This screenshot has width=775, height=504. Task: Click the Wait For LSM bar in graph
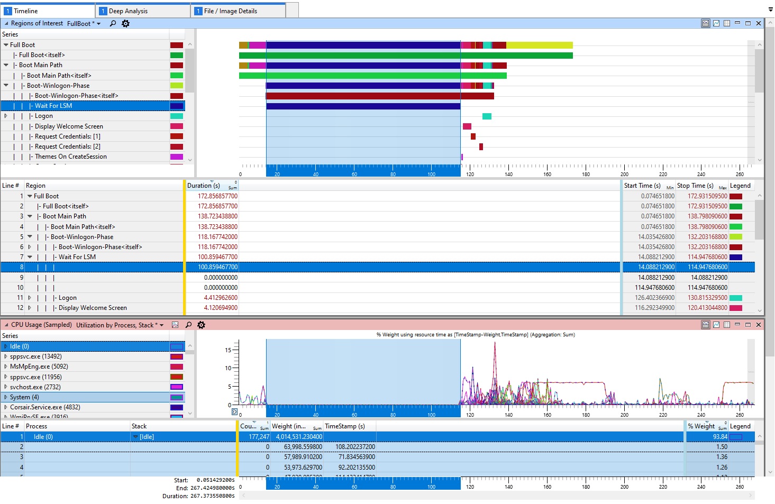click(x=363, y=106)
